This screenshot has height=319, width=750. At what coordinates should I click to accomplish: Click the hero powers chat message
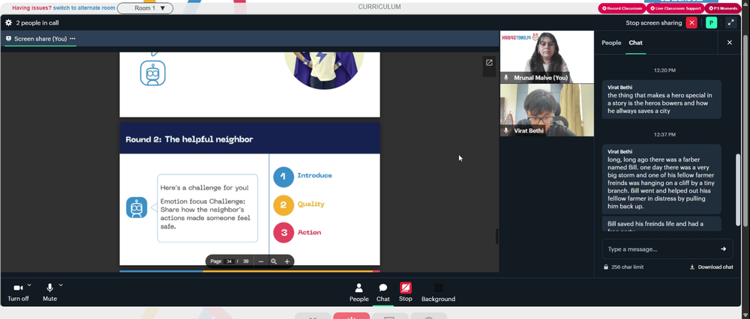click(661, 99)
